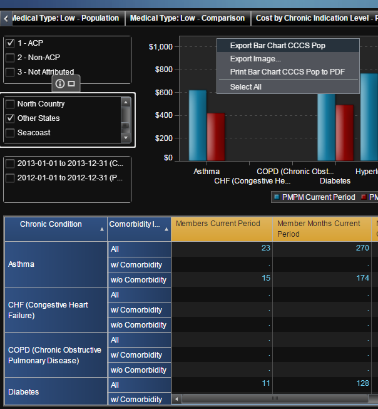Select the COPD (Chronic Obstructive Pulmonary Disease) row
This screenshot has width=378, height=409.
pos(56,355)
